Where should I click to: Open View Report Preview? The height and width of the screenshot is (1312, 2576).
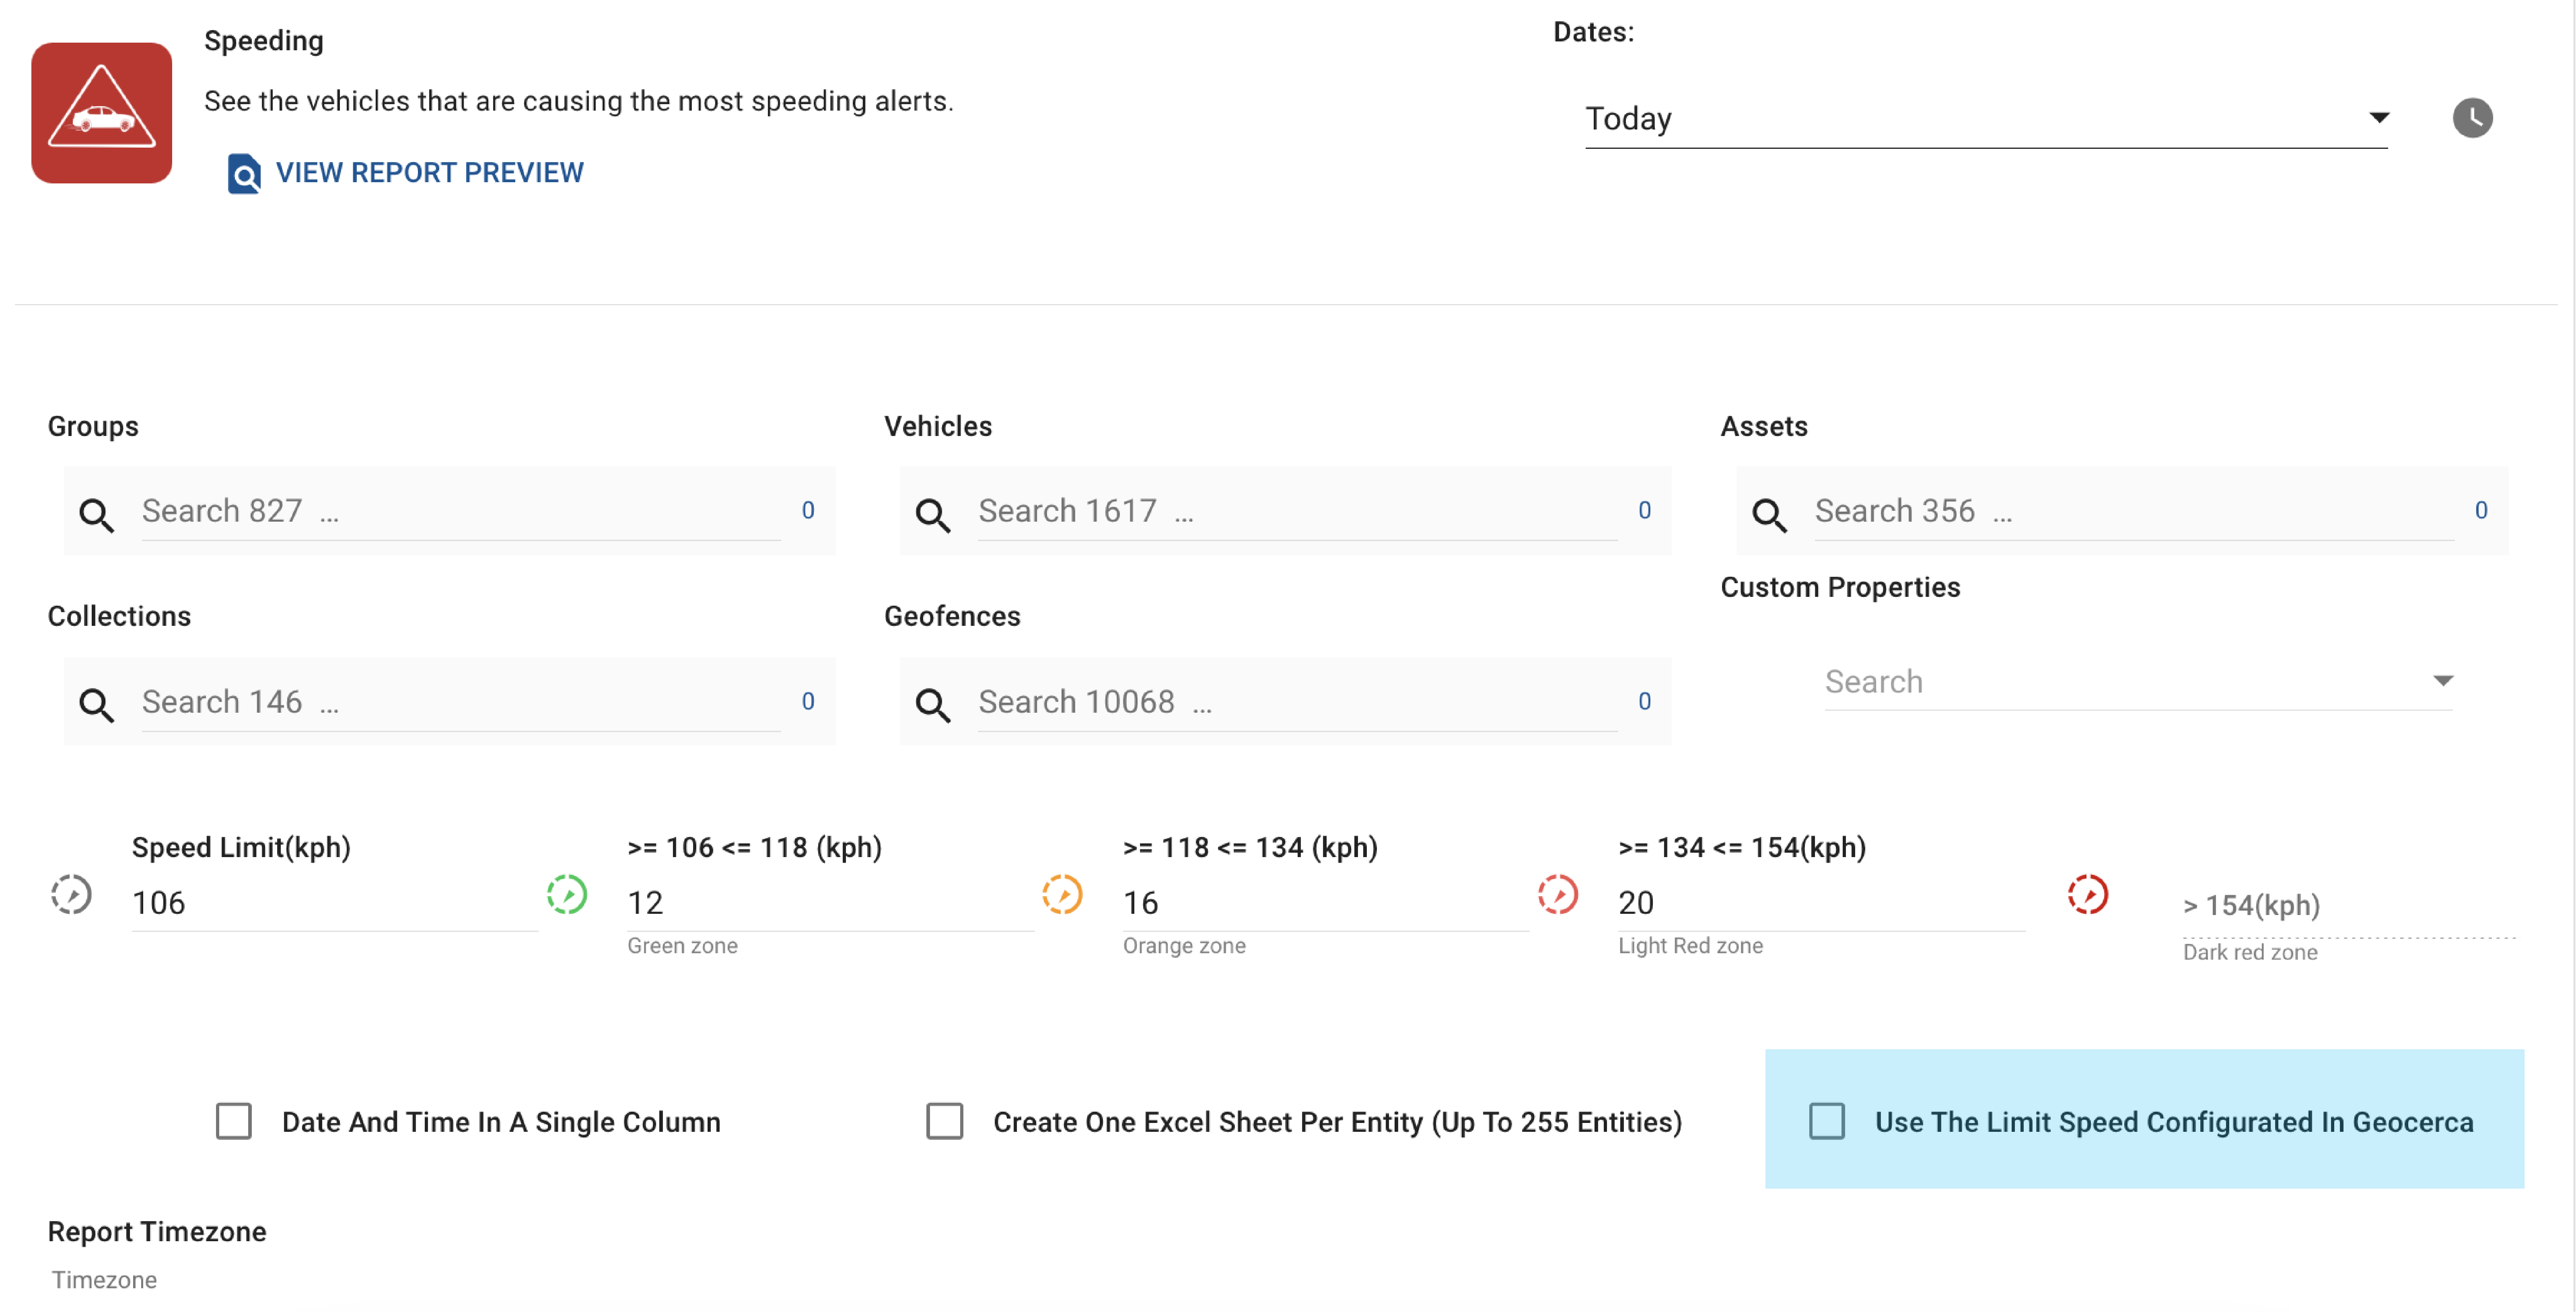point(430,172)
